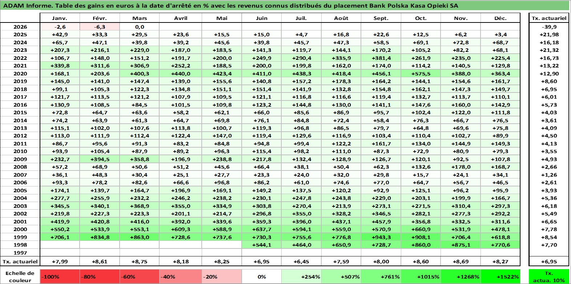Select the Févr. column header
The width and height of the screenshot is (571, 284).
pos(100,18)
